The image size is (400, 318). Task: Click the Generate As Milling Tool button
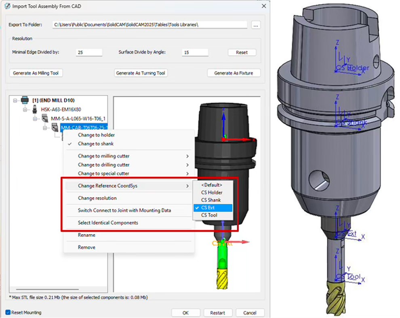tap(36, 73)
